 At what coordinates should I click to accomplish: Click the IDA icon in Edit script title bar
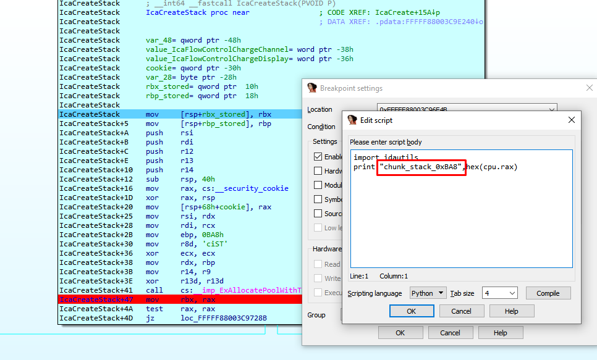352,120
